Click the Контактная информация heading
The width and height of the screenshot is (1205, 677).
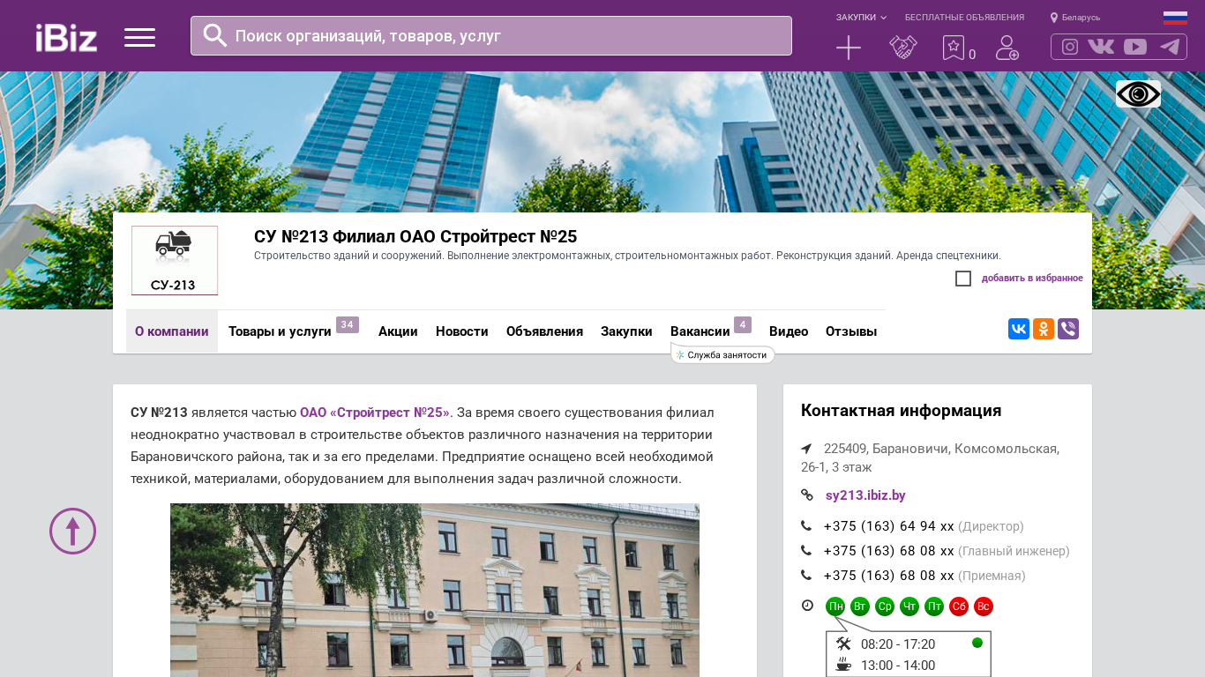coord(901,411)
